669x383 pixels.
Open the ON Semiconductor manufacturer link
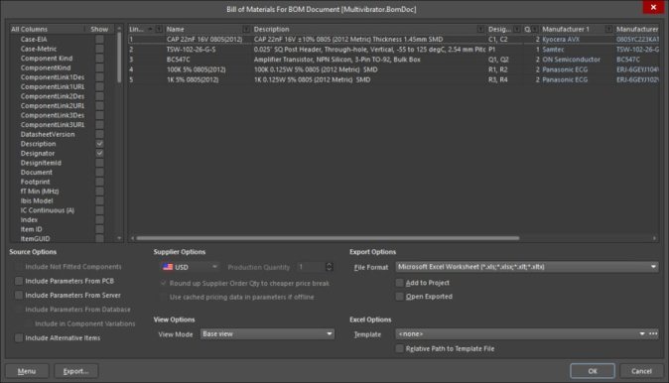point(571,60)
